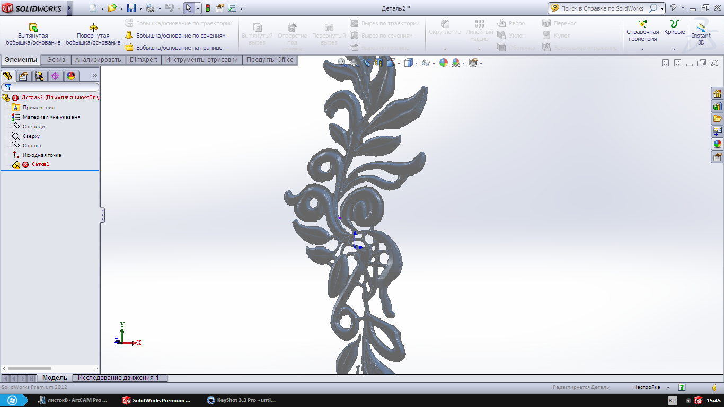Click Вытянутая бобышка/основание tool

click(x=33, y=34)
